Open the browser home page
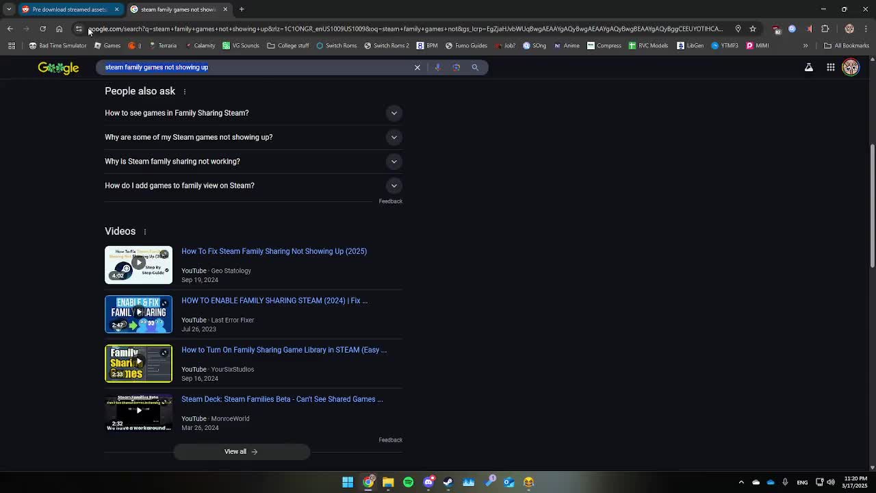 [59, 29]
